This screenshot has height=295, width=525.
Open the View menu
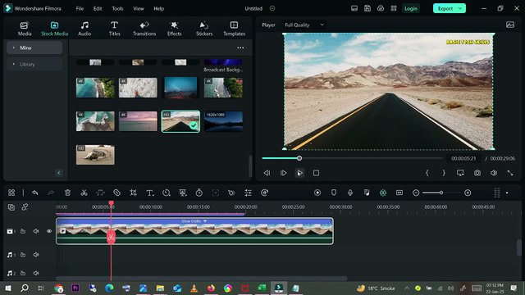tap(139, 8)
